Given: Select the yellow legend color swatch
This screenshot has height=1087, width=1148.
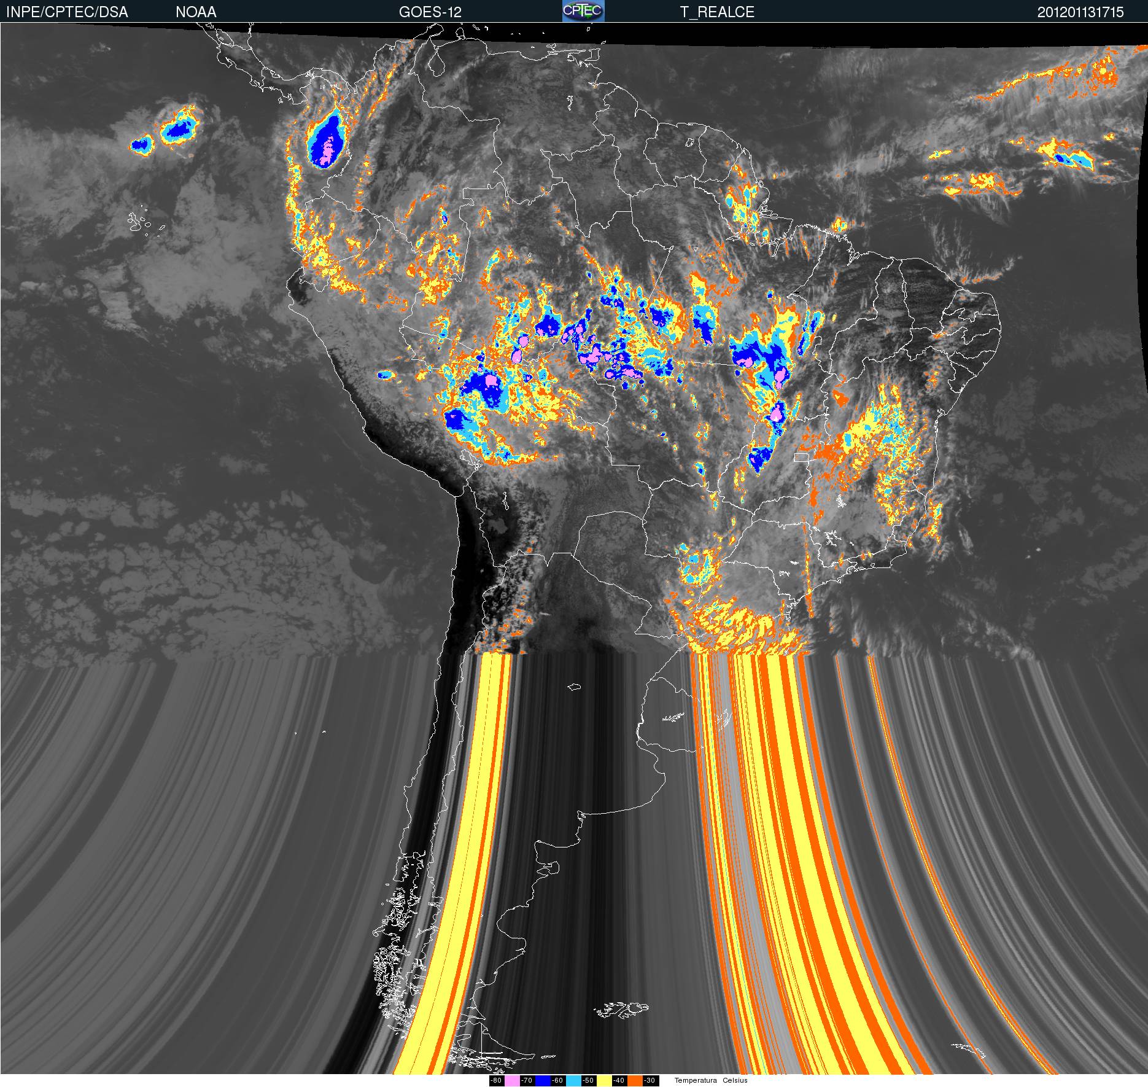Looking at the screenshot, I should coord(604,1081).
